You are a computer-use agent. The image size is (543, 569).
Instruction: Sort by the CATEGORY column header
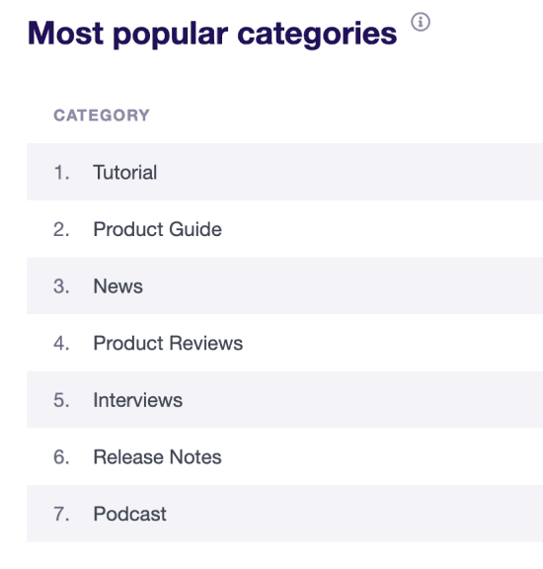(102, 116)
